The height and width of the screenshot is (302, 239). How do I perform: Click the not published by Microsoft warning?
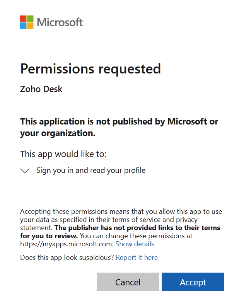119,127
